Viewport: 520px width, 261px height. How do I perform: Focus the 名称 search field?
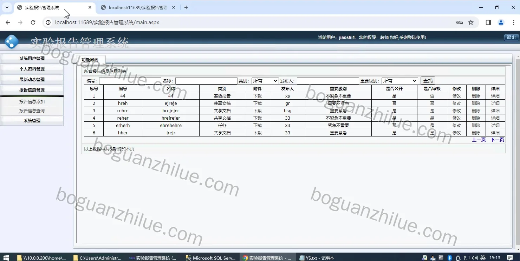[x=206, y=81]
